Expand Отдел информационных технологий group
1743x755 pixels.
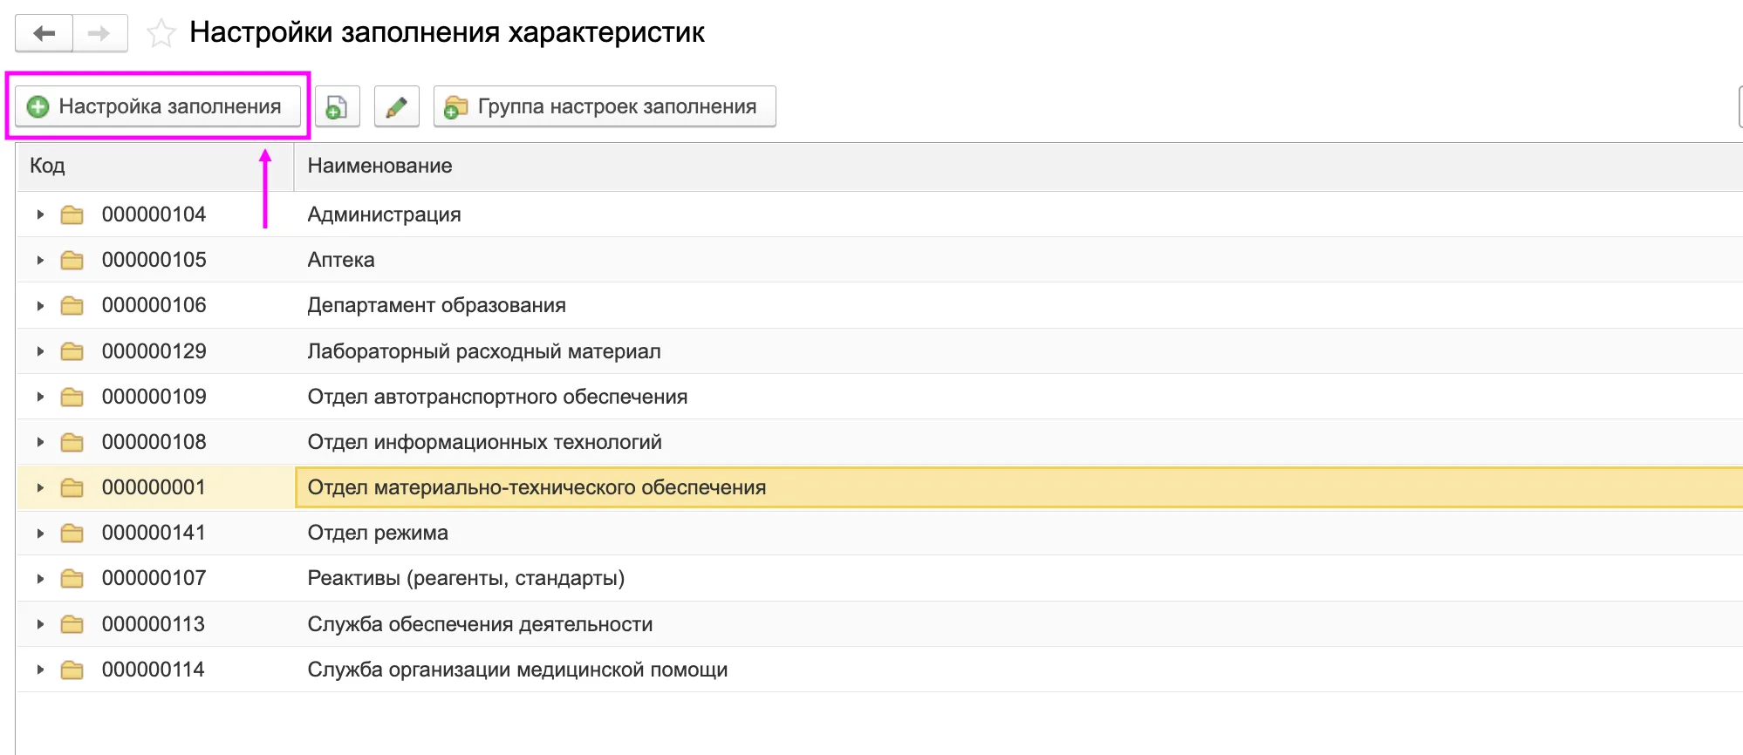tap(40, 442)
